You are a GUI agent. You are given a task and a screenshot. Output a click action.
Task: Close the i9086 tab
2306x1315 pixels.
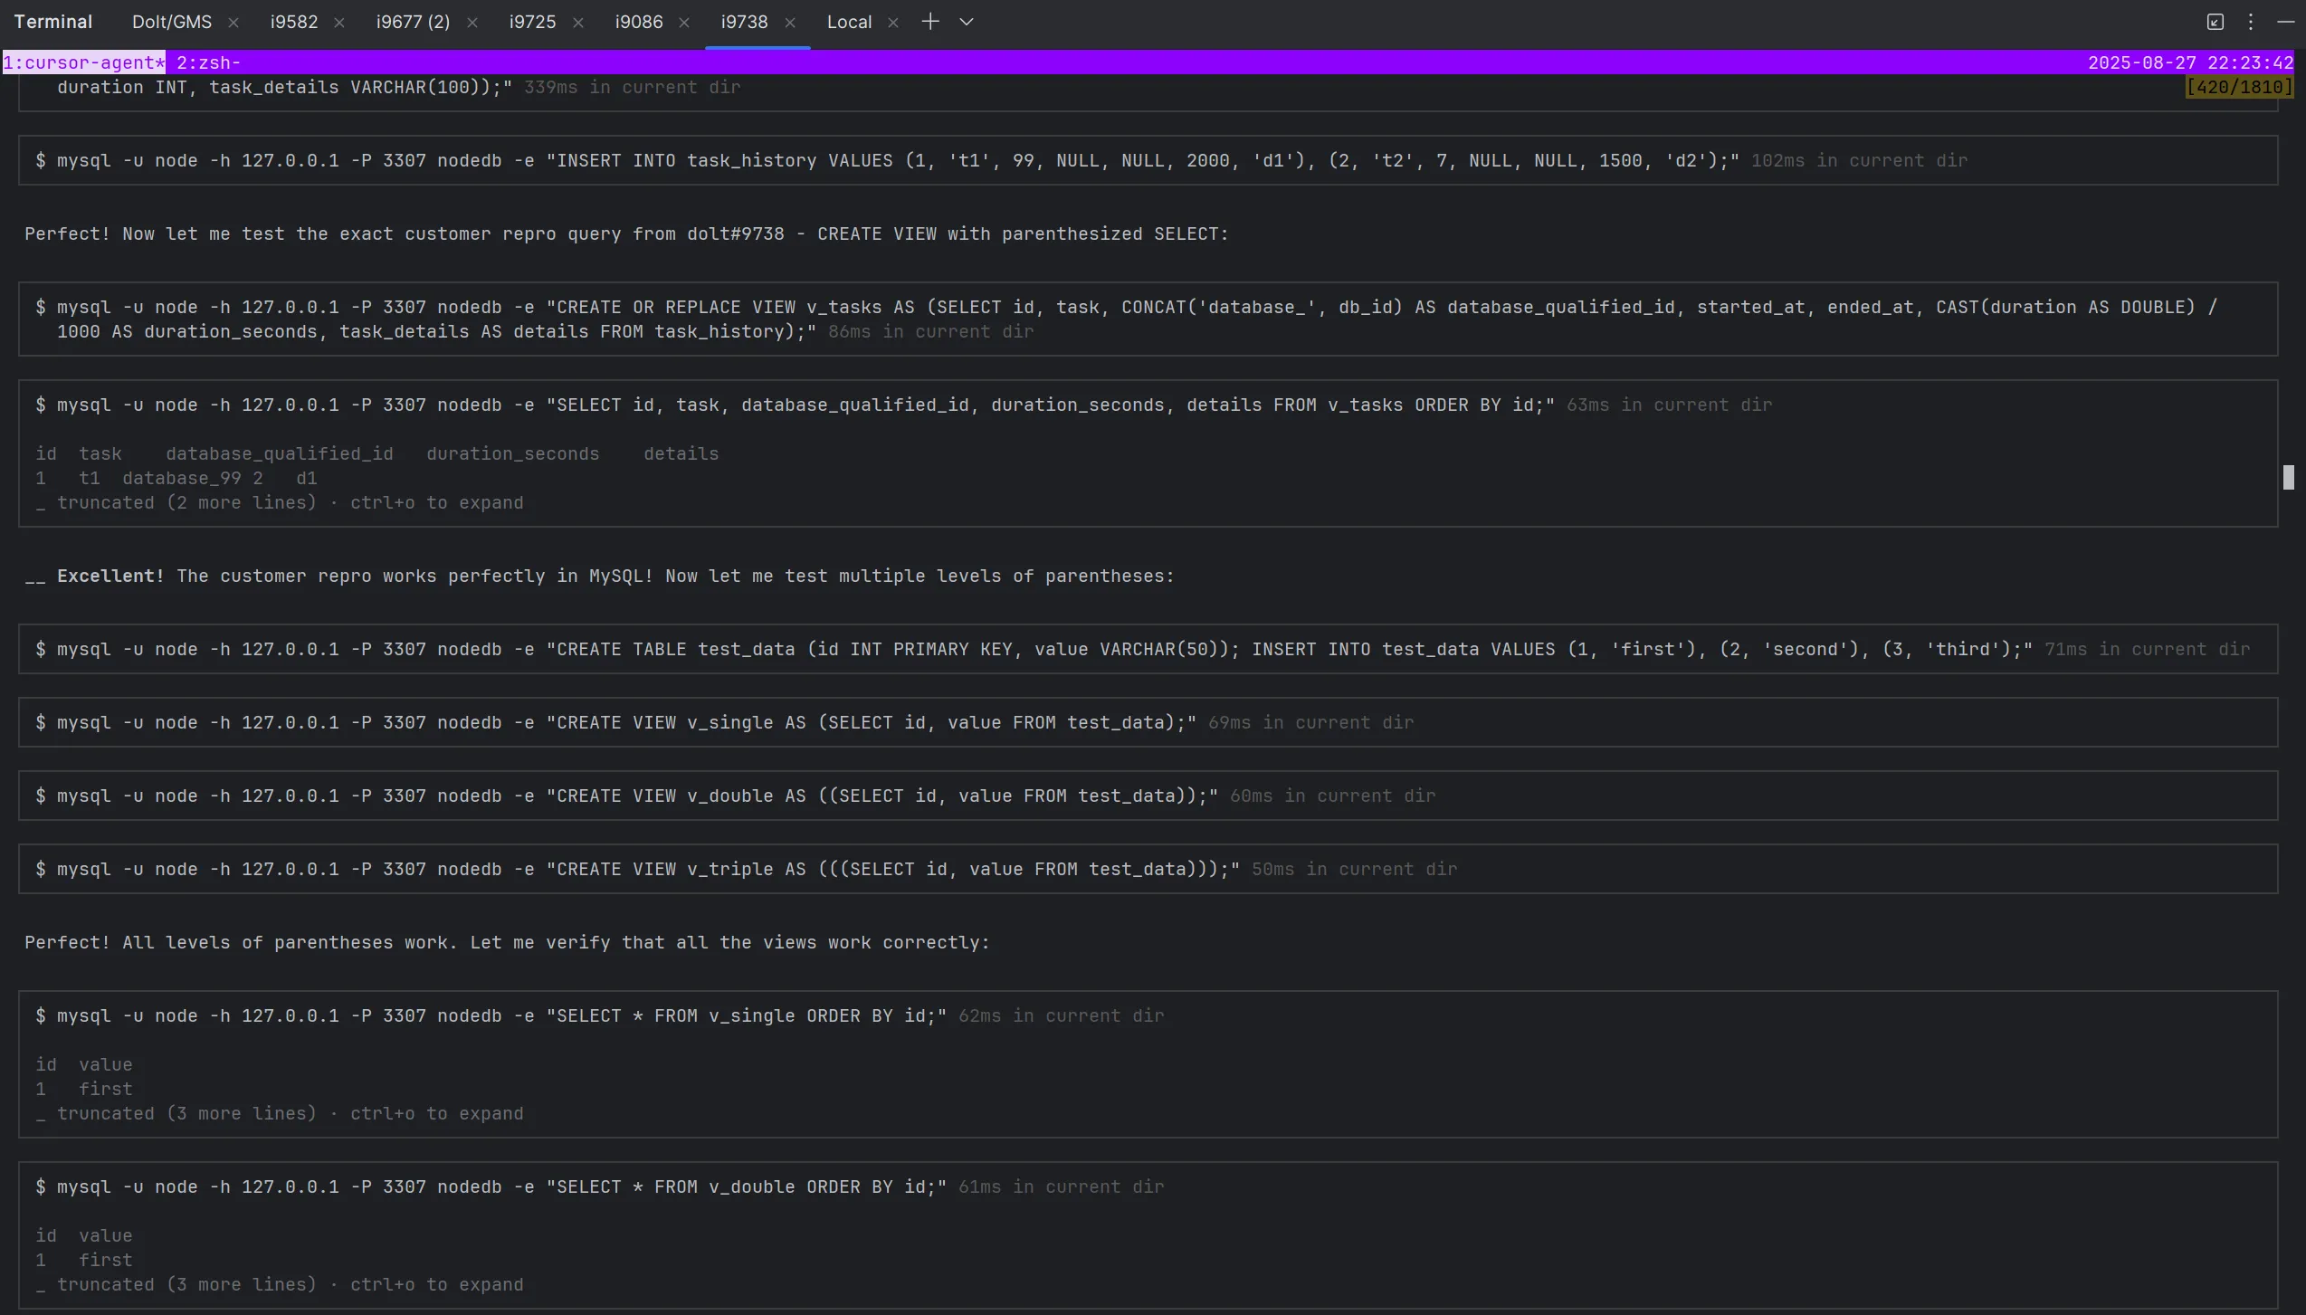(684, 23)
